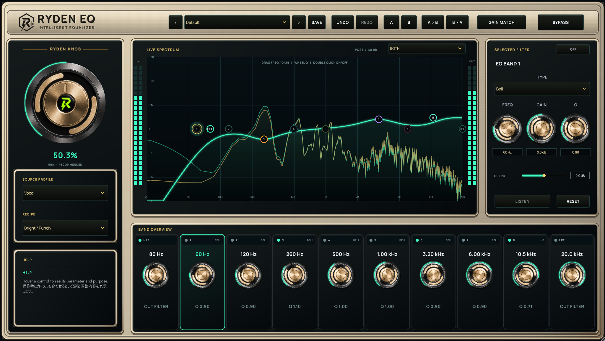Open the BOTH spectrum display dropdown

[x=427, y=49]
